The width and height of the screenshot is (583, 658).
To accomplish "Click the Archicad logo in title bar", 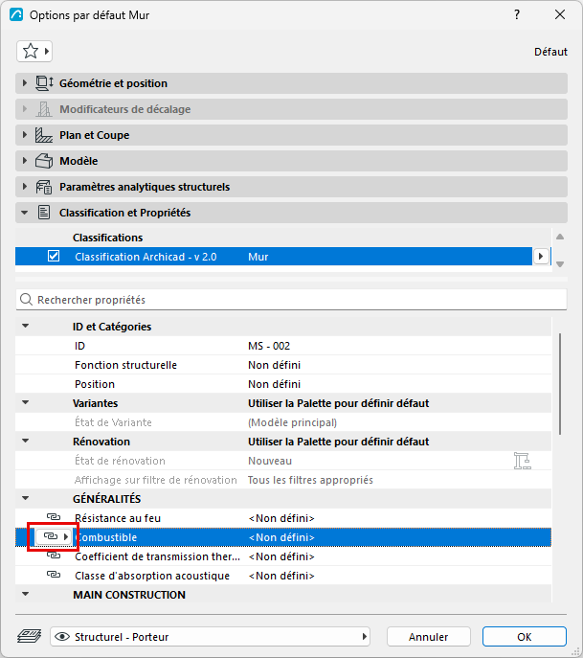I will [16, 14].
